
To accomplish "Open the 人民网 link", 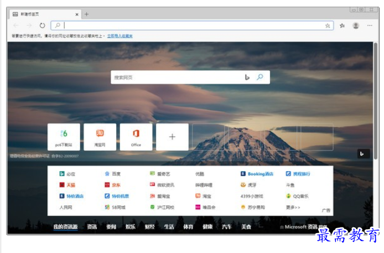I will pyautogui.click(x=66, y=207).
